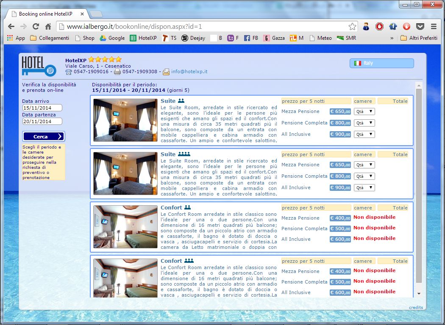Open the Google Drive bookmark
This screenshot has width=445, height=325.
click(x=112, y=38)
